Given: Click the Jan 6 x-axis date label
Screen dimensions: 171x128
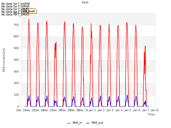Looking at the screenshot, I should 137,110.
